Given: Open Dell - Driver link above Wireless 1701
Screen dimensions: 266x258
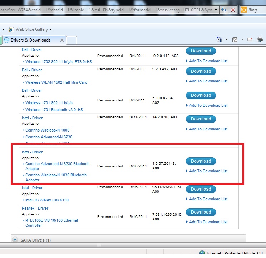Looking at the screenshot, I should (x=32, y=90).
